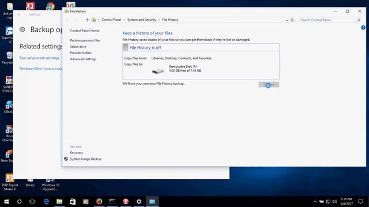Click the gear icon beside Backup heading
The image size is (369, 207).
(x=22, y=29)
